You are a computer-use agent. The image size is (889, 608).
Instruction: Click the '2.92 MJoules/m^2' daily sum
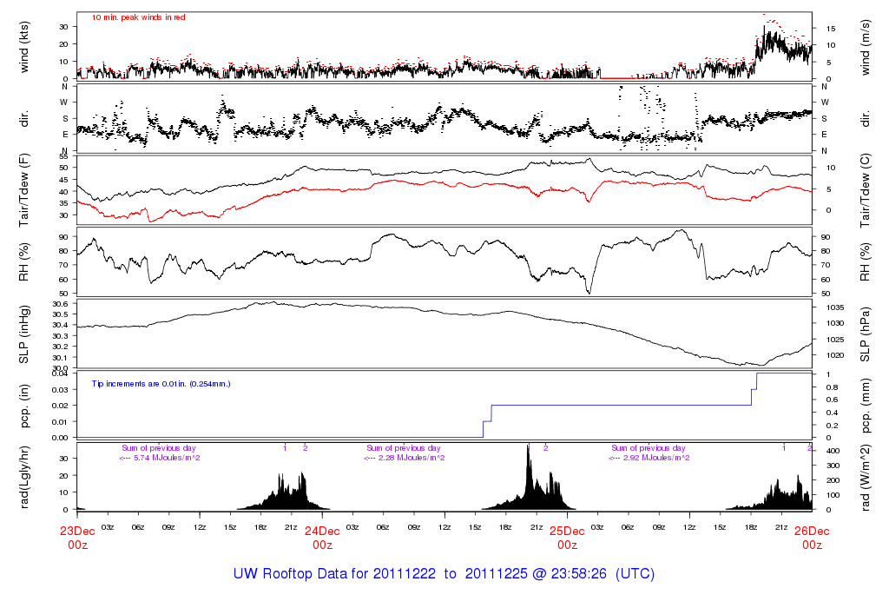[x=656, y=458]
